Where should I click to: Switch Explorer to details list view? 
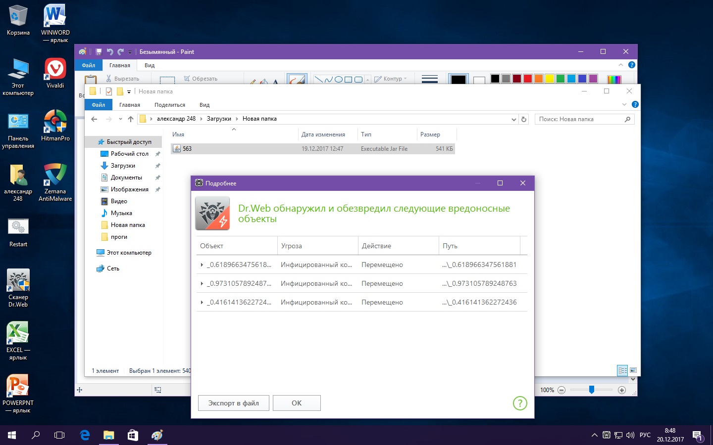622,370
